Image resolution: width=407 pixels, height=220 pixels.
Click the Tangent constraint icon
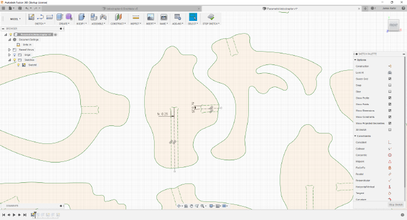coord(390,193)
